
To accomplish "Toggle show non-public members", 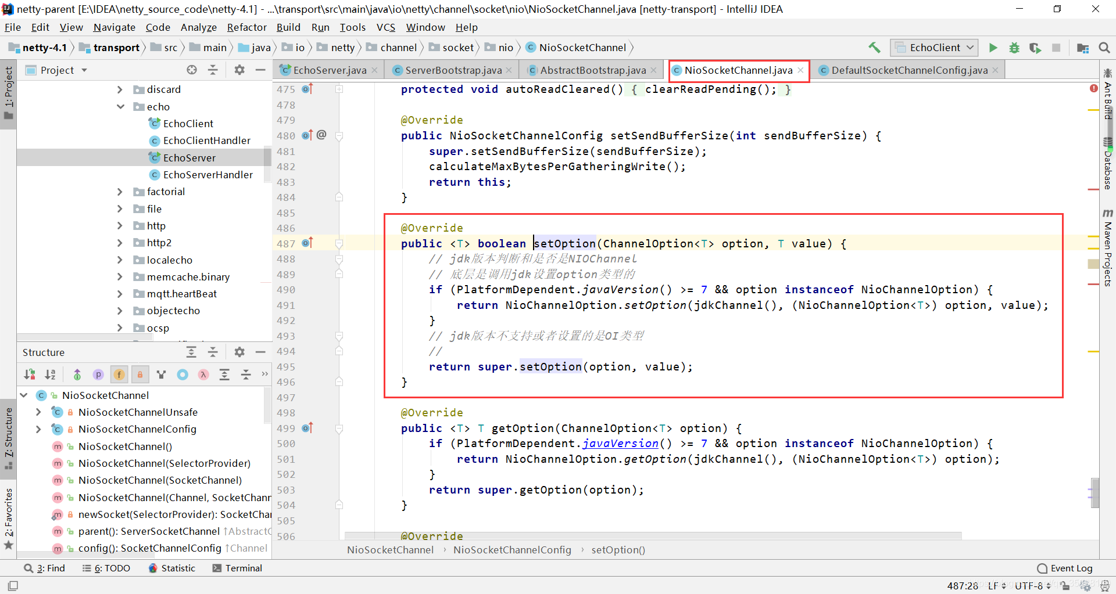I will [x=140, y=375].
